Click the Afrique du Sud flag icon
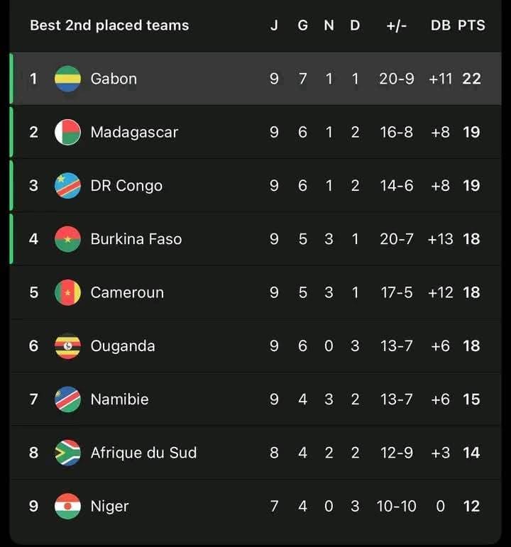Screen dimensions: 511x547 coord(67,453)
